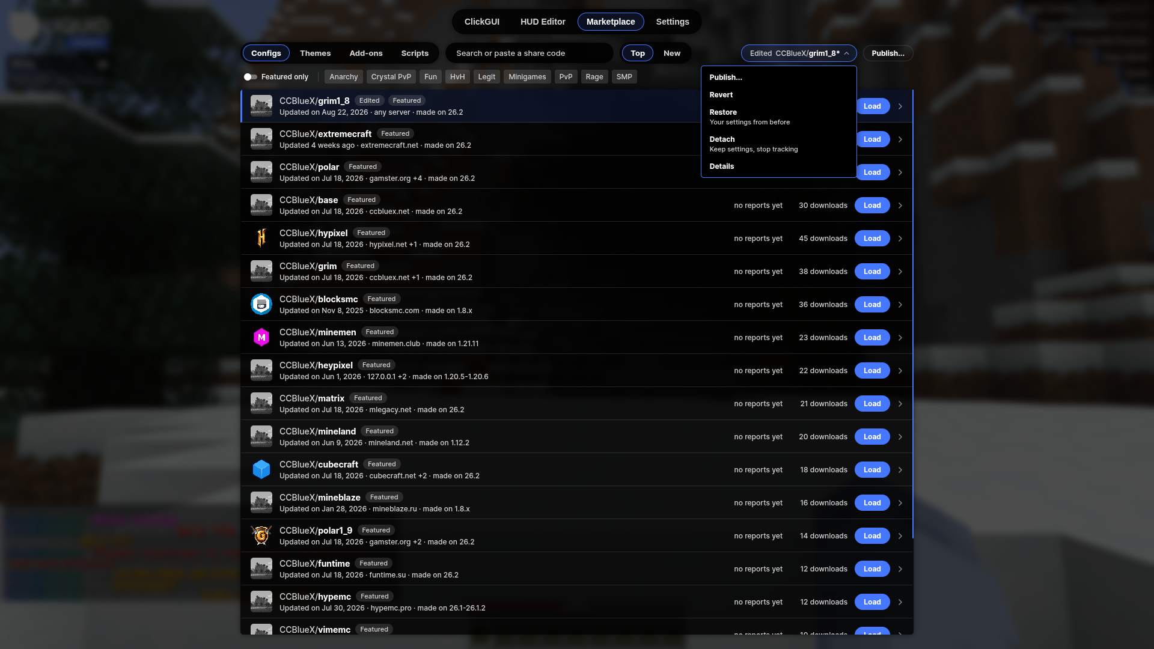Image resolution: width=1154 pixels, height=649 pixels.
Task: Expand the CCBlueX/blocksmc row chevron
Action: click(x=900, y=305)
